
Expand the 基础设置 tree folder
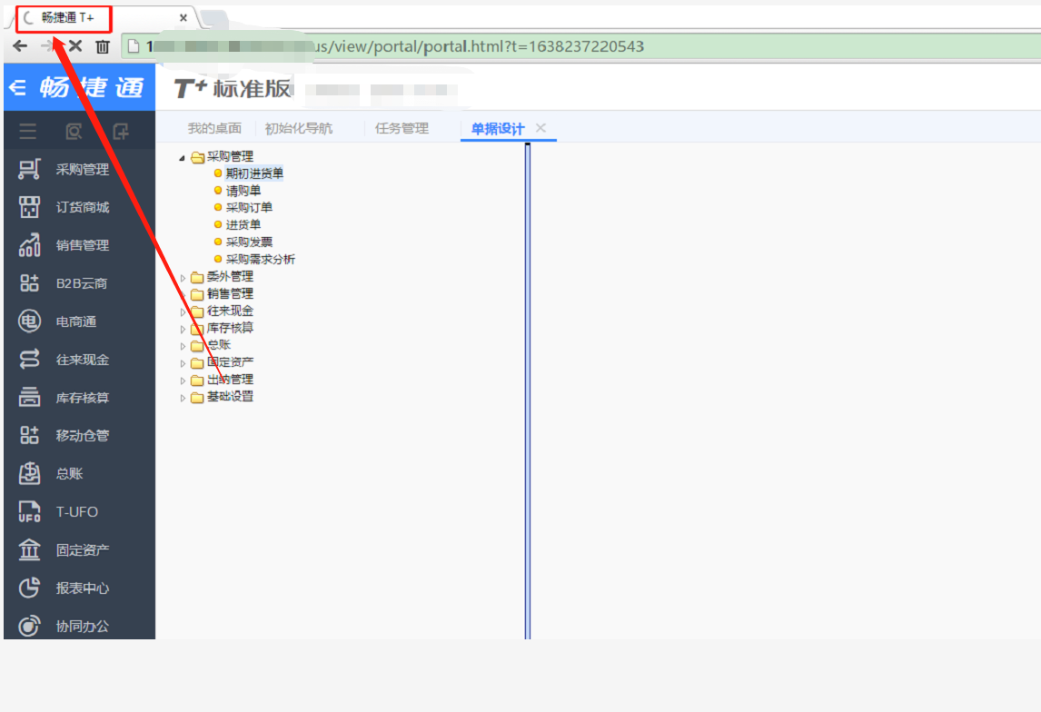(x=183, y=398)
